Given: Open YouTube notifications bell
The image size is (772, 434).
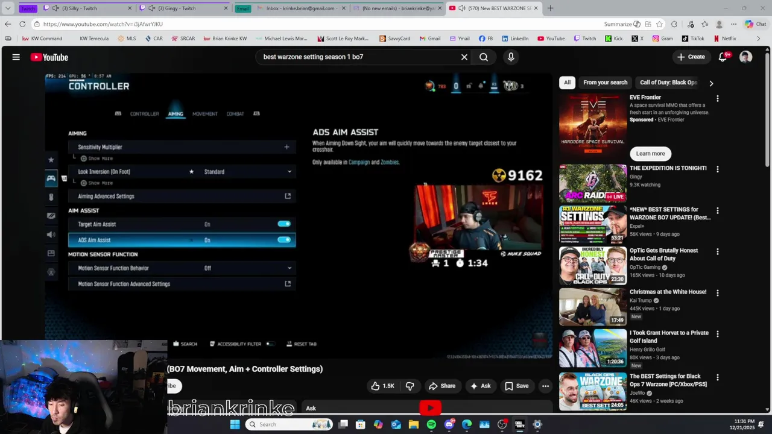Looking at the screenshot, I should pyautogui.click(x=723, y=57).
